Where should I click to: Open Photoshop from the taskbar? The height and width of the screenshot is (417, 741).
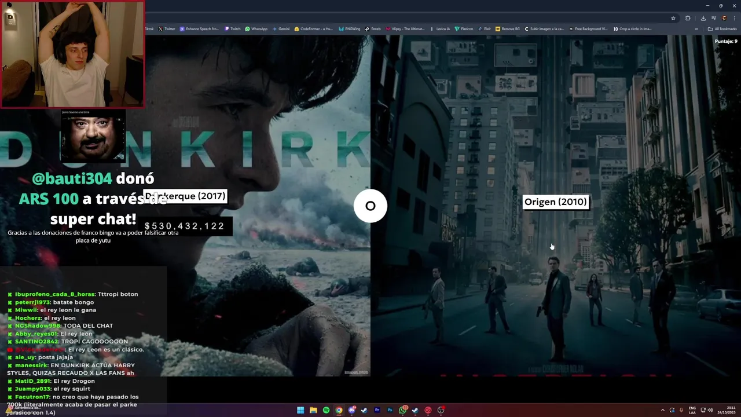pos(390,410)
